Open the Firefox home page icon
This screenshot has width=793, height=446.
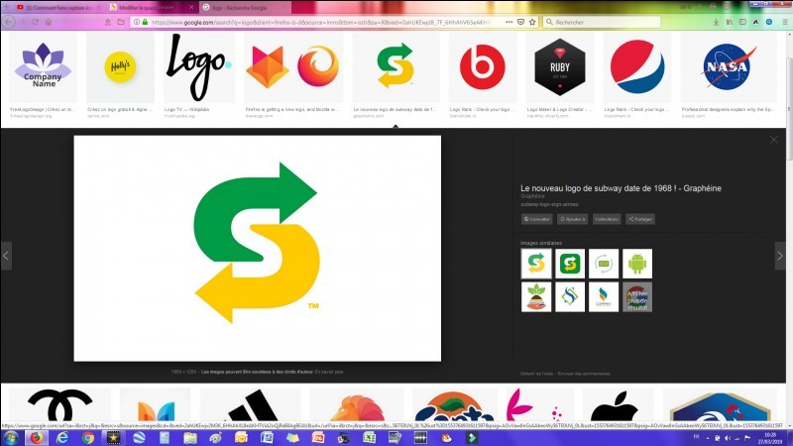coord(48,22)
